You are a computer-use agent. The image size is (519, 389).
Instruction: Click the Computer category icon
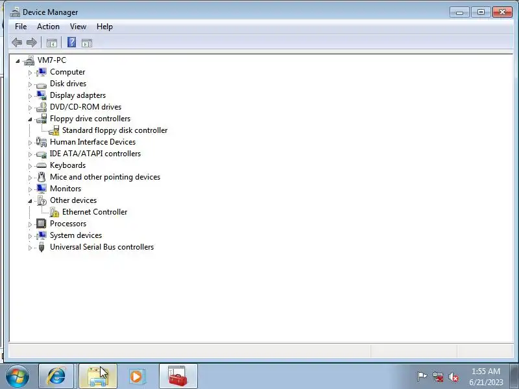coord(42,72)
